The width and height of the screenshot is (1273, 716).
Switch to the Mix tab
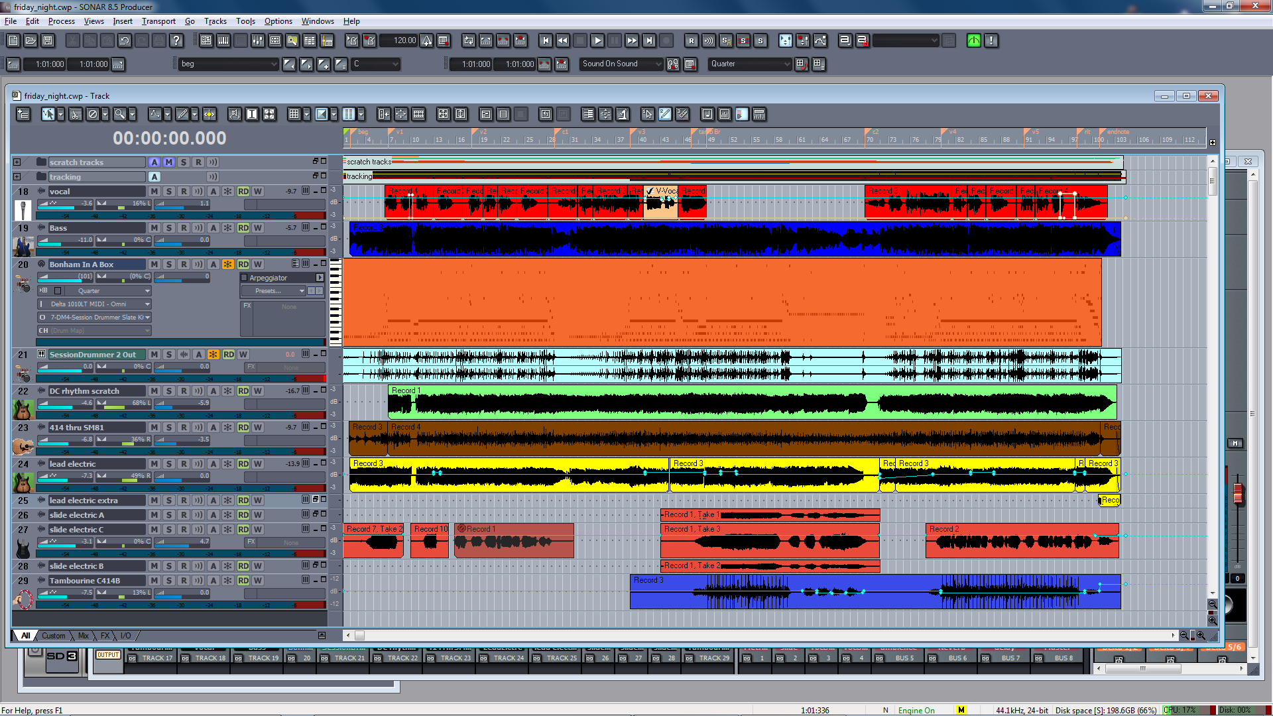click(84, 636)
